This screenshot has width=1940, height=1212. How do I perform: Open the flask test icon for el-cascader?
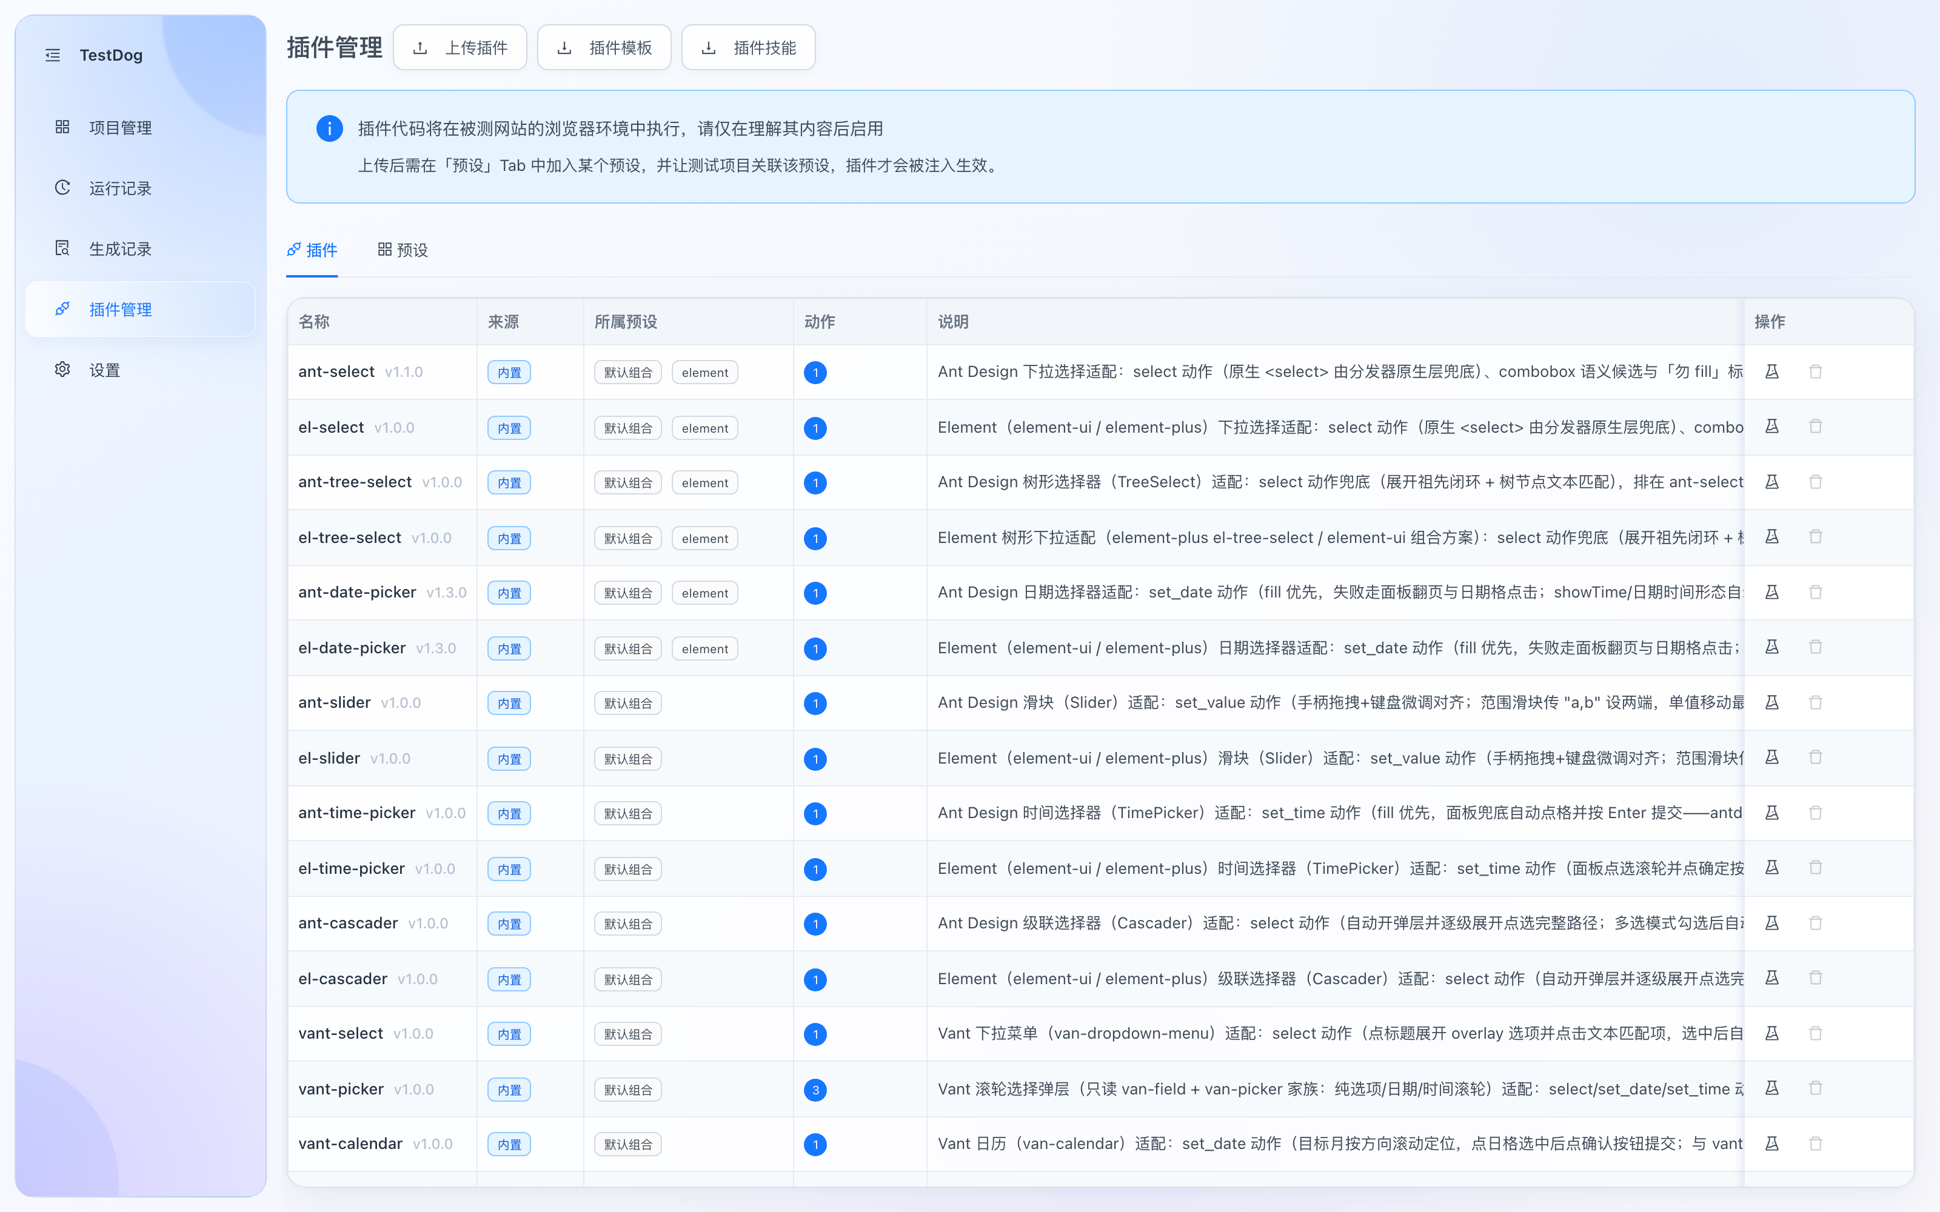tap(1771, 978)
